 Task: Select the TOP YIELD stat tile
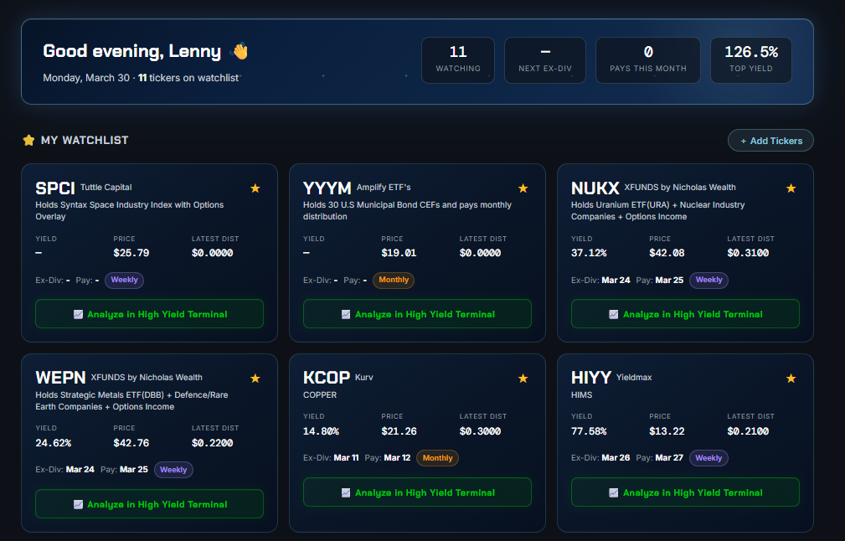point(750,59)
